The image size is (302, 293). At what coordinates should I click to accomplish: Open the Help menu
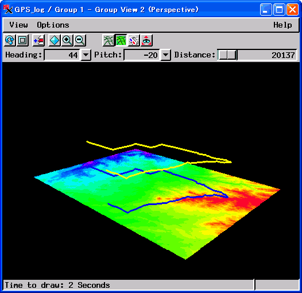coord(282,25)
